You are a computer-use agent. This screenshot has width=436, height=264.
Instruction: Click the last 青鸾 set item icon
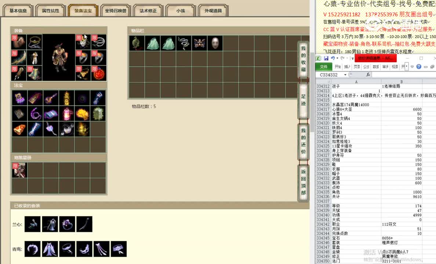tap(119, 249)
